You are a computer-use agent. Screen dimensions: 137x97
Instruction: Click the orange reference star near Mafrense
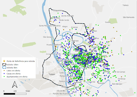[56, 47]
